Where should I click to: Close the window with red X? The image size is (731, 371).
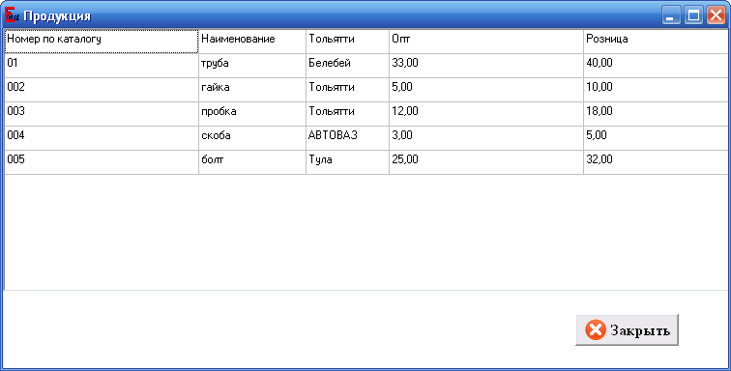716,15
